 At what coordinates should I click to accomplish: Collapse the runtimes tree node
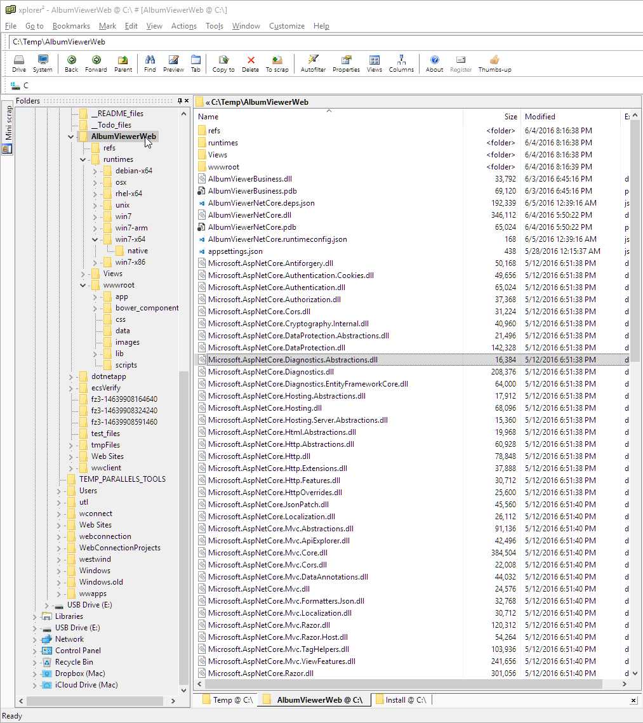pos(83,159)
